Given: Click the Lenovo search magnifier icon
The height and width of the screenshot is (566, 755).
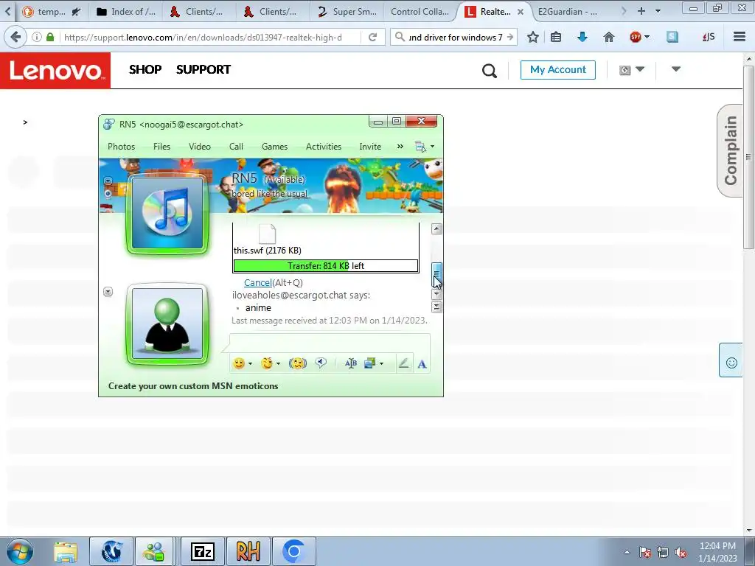Looking at the screenshot, I should point(490,71).
